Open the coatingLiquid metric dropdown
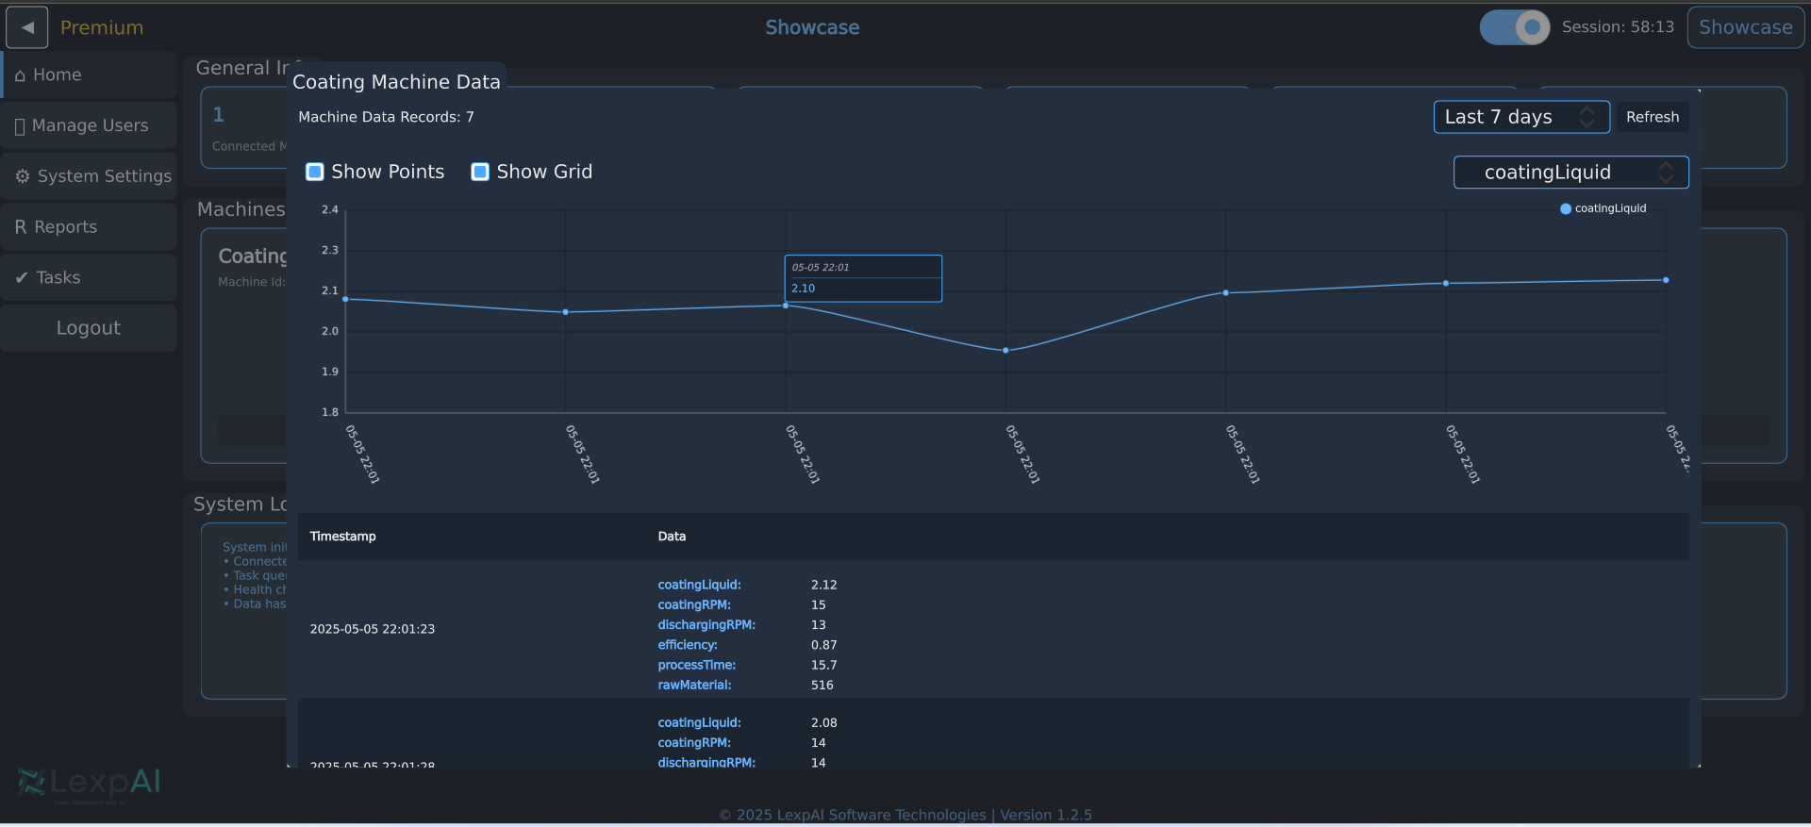The height and width of the screenshot is (827, 1811). coord(1570,173)
